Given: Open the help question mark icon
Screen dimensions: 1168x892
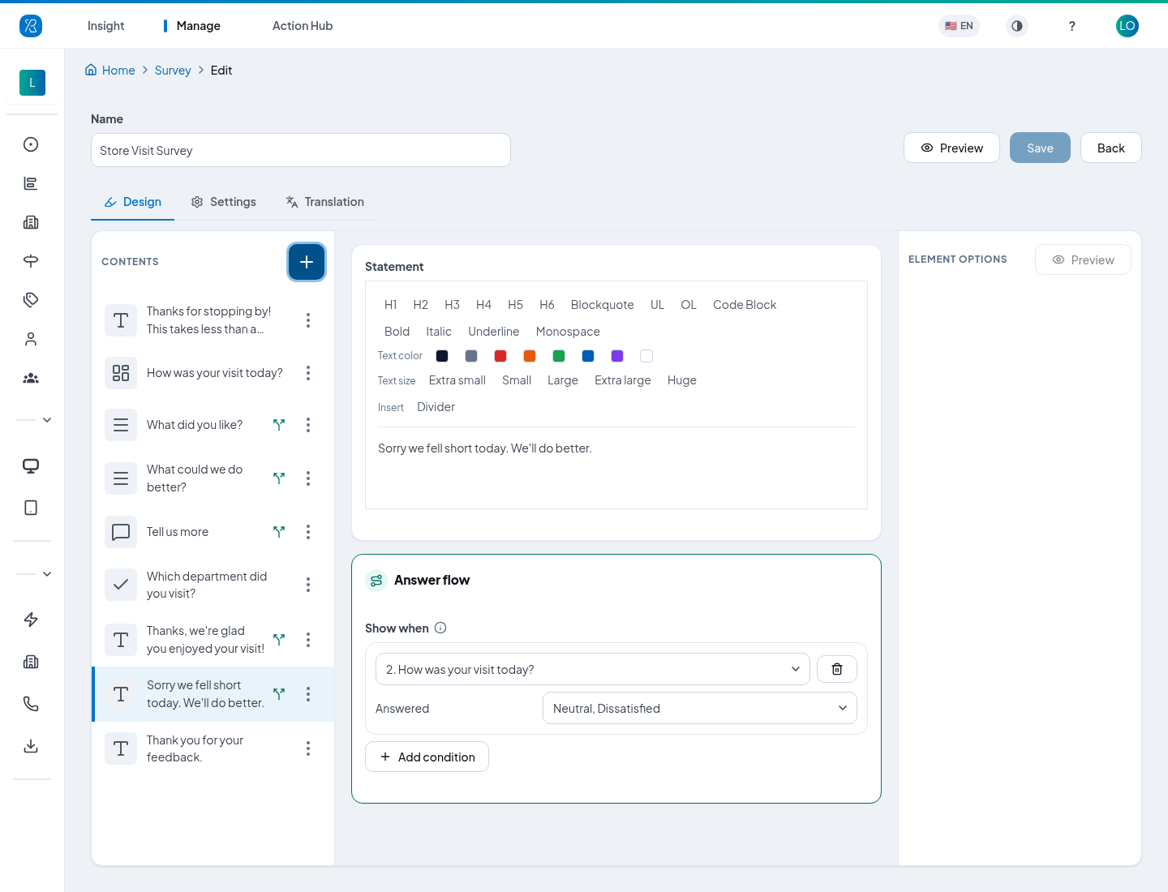Looking at the screenshot, I should [1072, 26].
